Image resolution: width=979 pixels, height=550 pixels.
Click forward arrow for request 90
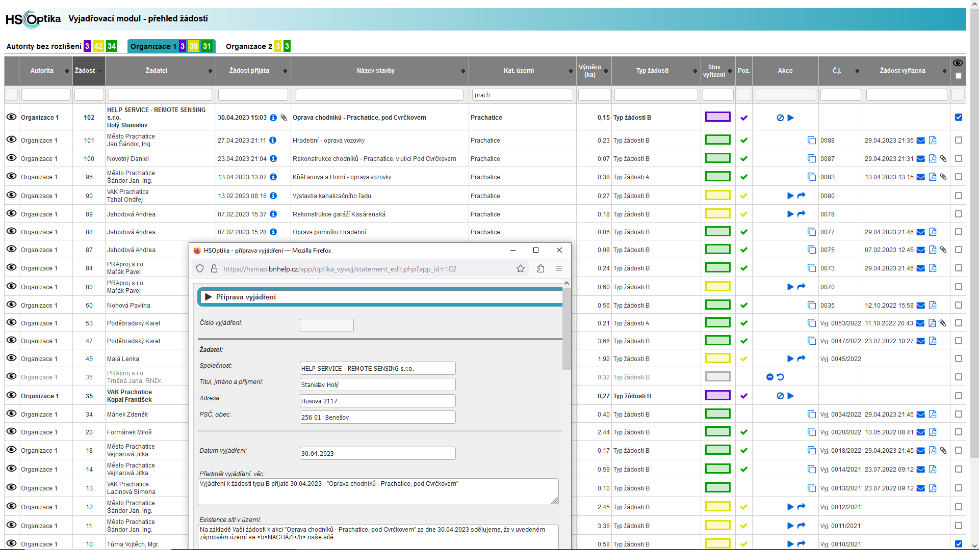(x=801, y=196)
